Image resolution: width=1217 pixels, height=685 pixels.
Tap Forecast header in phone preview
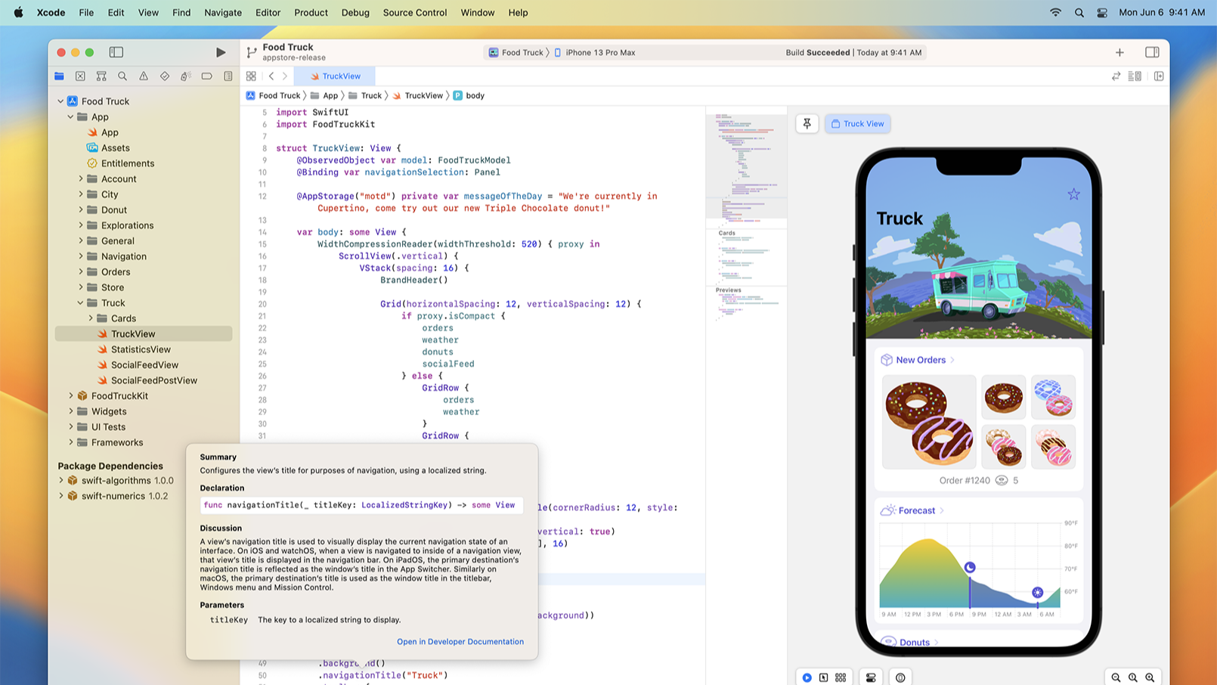(x=912, y=511)
